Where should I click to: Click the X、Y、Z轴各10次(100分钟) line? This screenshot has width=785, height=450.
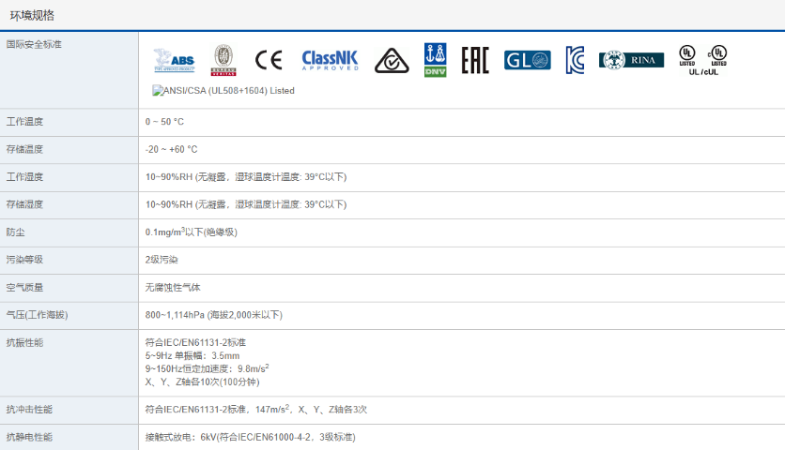pos(202,382)
